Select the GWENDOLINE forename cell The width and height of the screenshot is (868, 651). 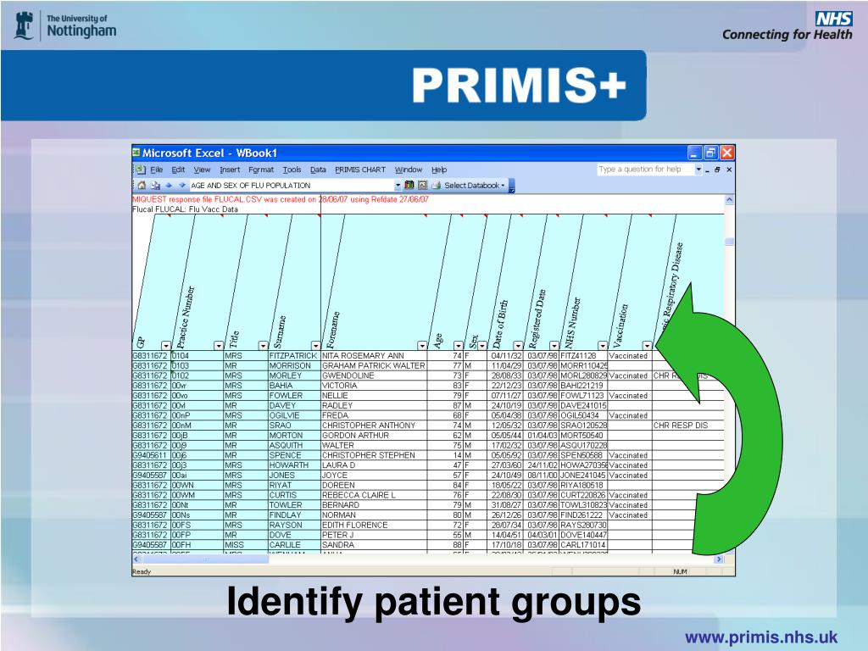coord(375,376)
